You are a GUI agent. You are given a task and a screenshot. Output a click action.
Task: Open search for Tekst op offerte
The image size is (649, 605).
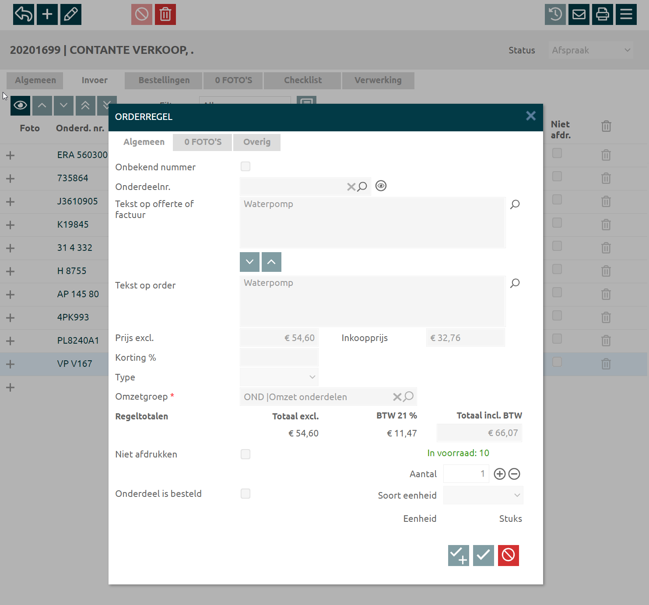(x=515, y=204)
